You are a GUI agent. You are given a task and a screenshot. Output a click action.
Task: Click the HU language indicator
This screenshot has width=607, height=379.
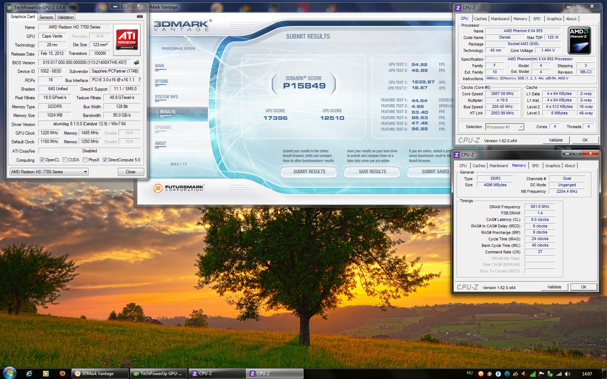470,373
